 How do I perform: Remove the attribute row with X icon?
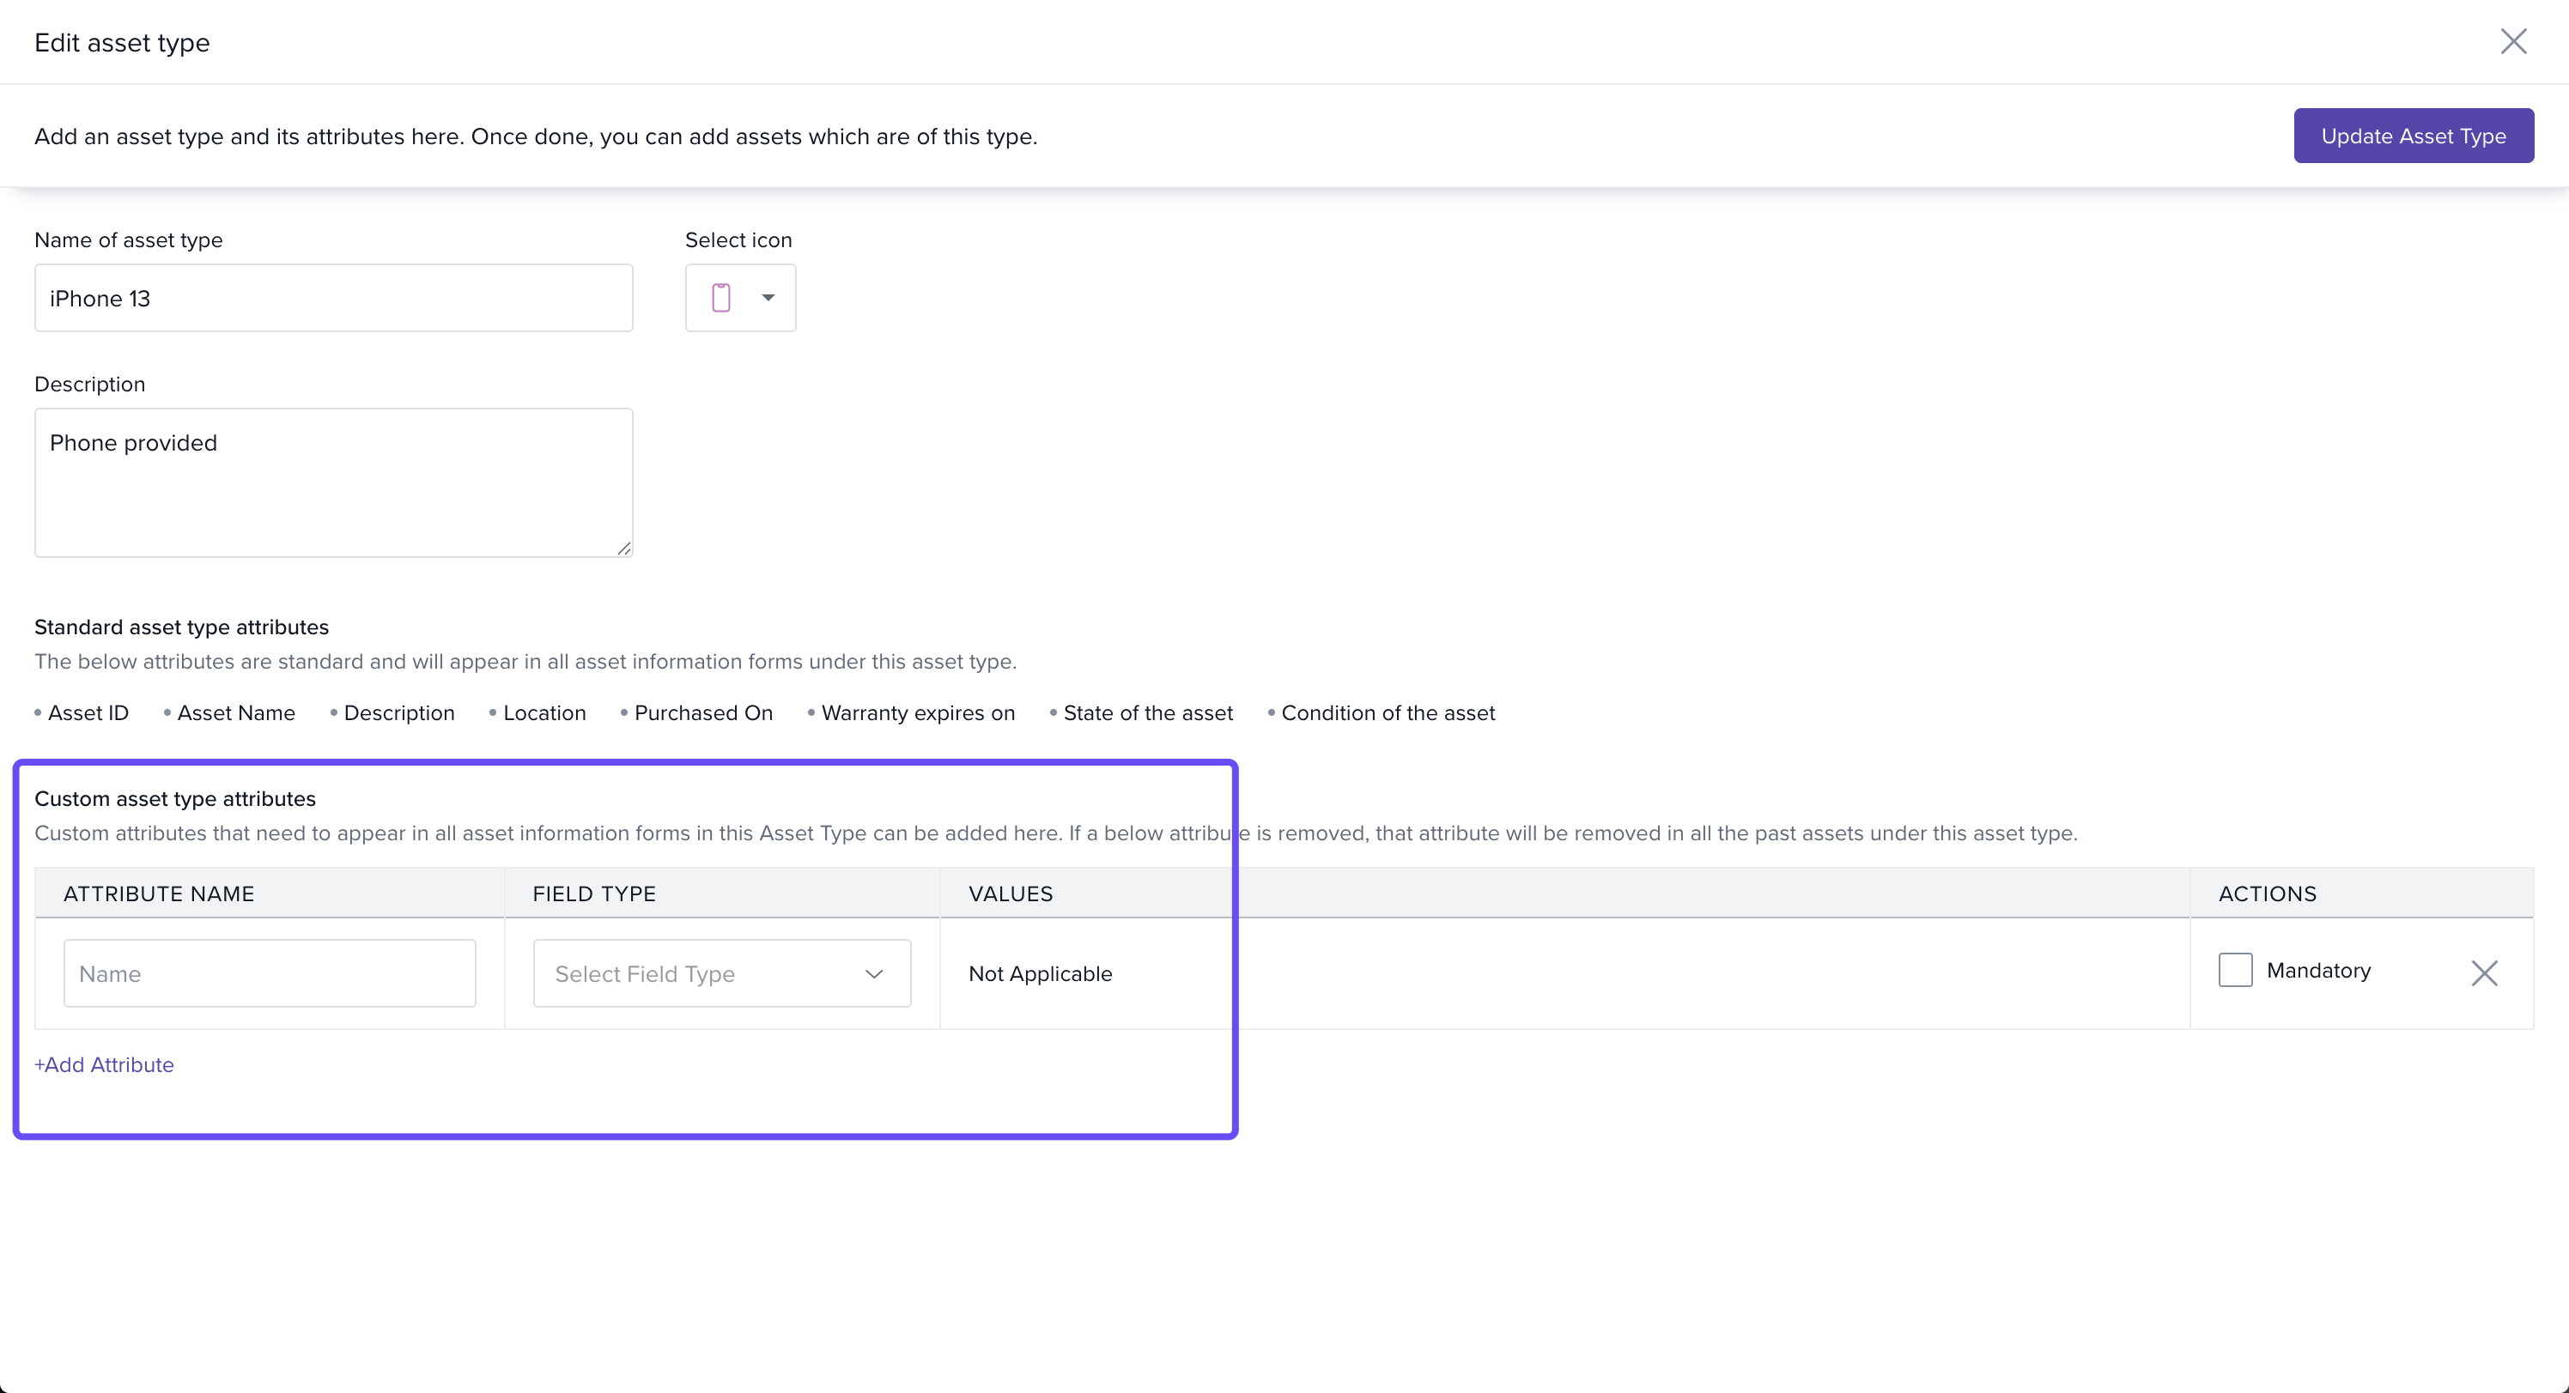[2484, 972]
